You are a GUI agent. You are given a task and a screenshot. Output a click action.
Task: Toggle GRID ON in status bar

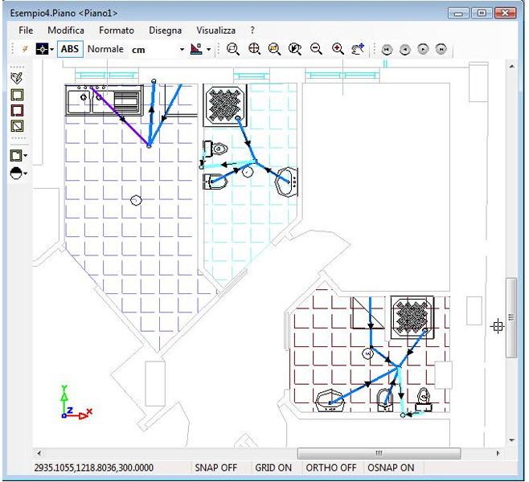273,468
